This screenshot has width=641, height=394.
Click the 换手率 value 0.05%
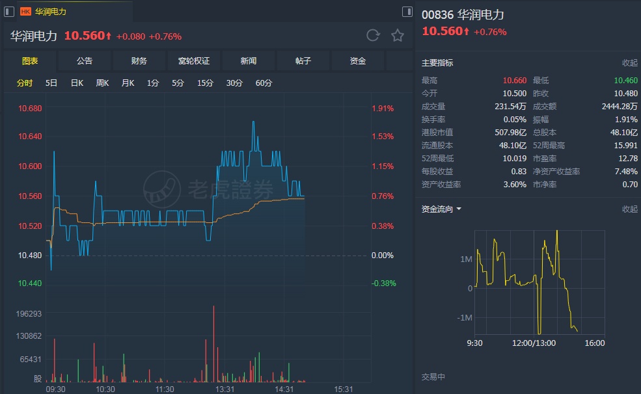(x=515, y=120)
